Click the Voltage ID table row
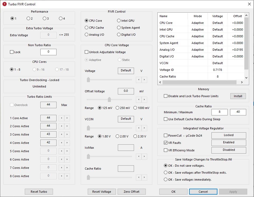This screenshot has height=197, width=254. point(201,70)
